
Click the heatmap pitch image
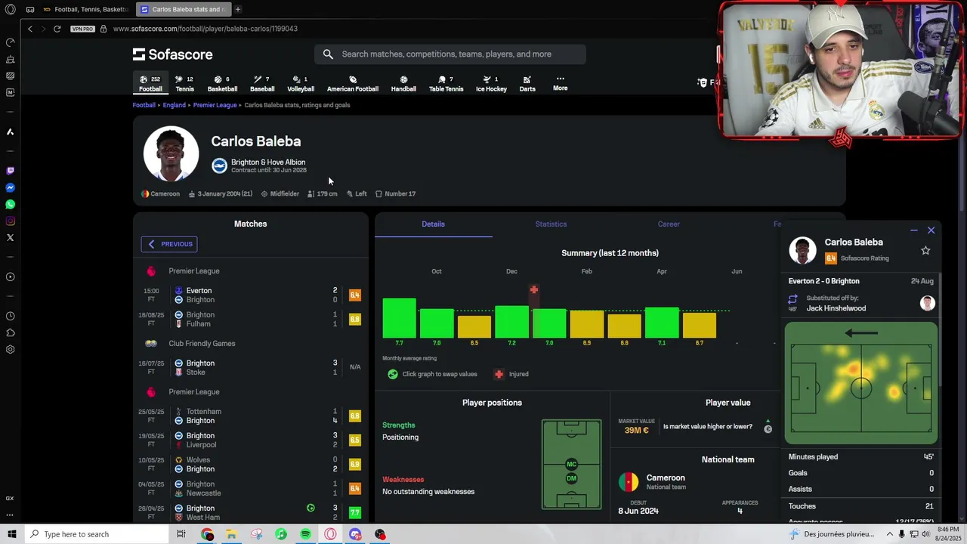[861, 383]
